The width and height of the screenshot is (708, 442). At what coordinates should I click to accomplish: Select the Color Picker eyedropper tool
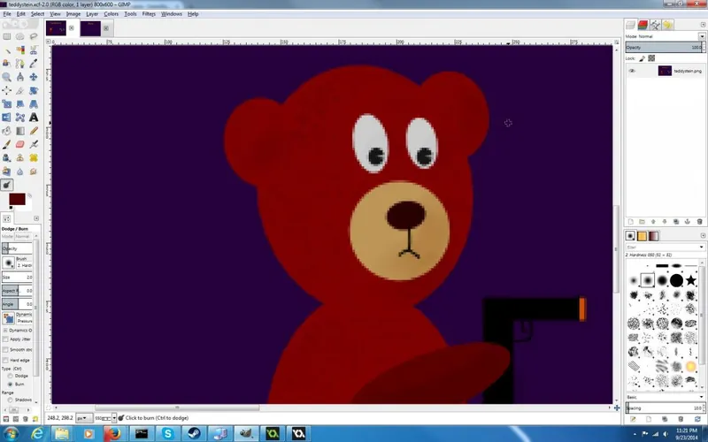point(34,64)
